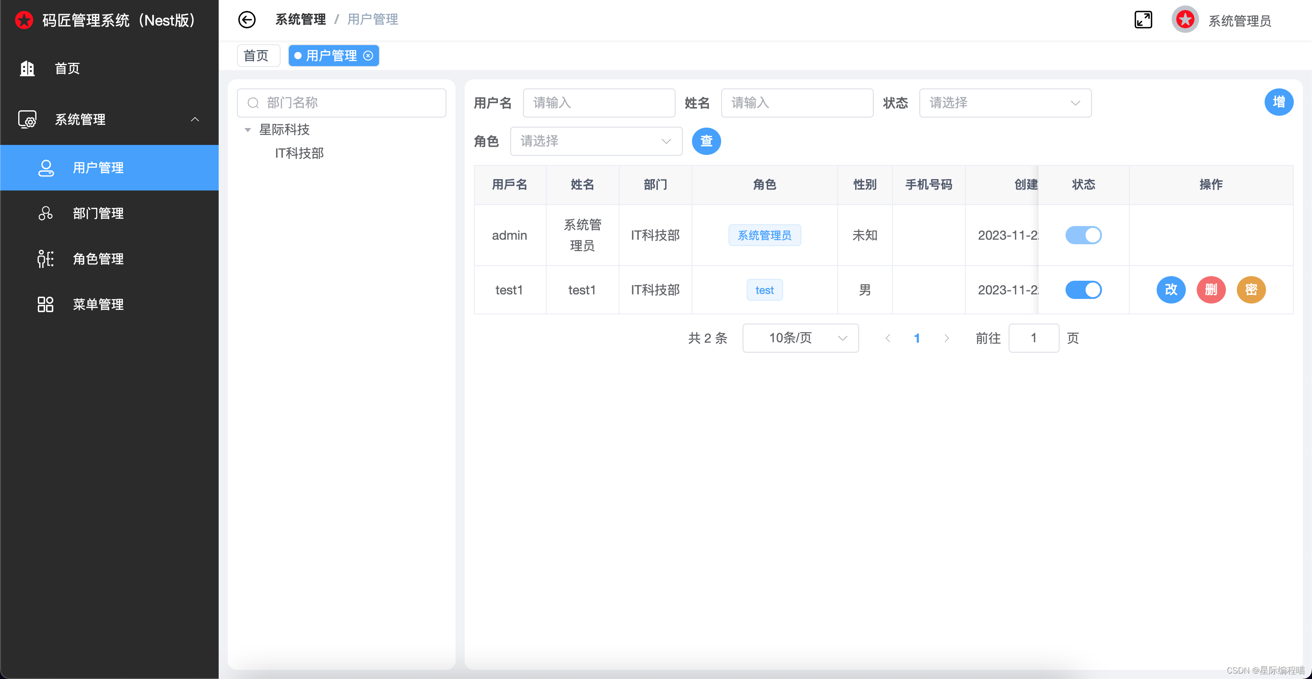Open the 角色 selection dropdown
The height and width of the screenshot is (679, 1312).
click(x=596, y=141)
